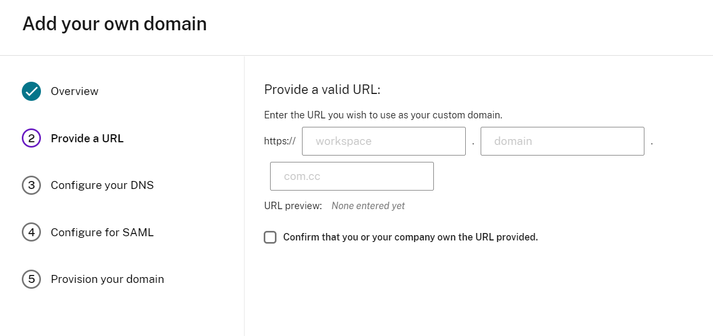
Task: Click the https:// prefix text
Action: click(280, 141)
